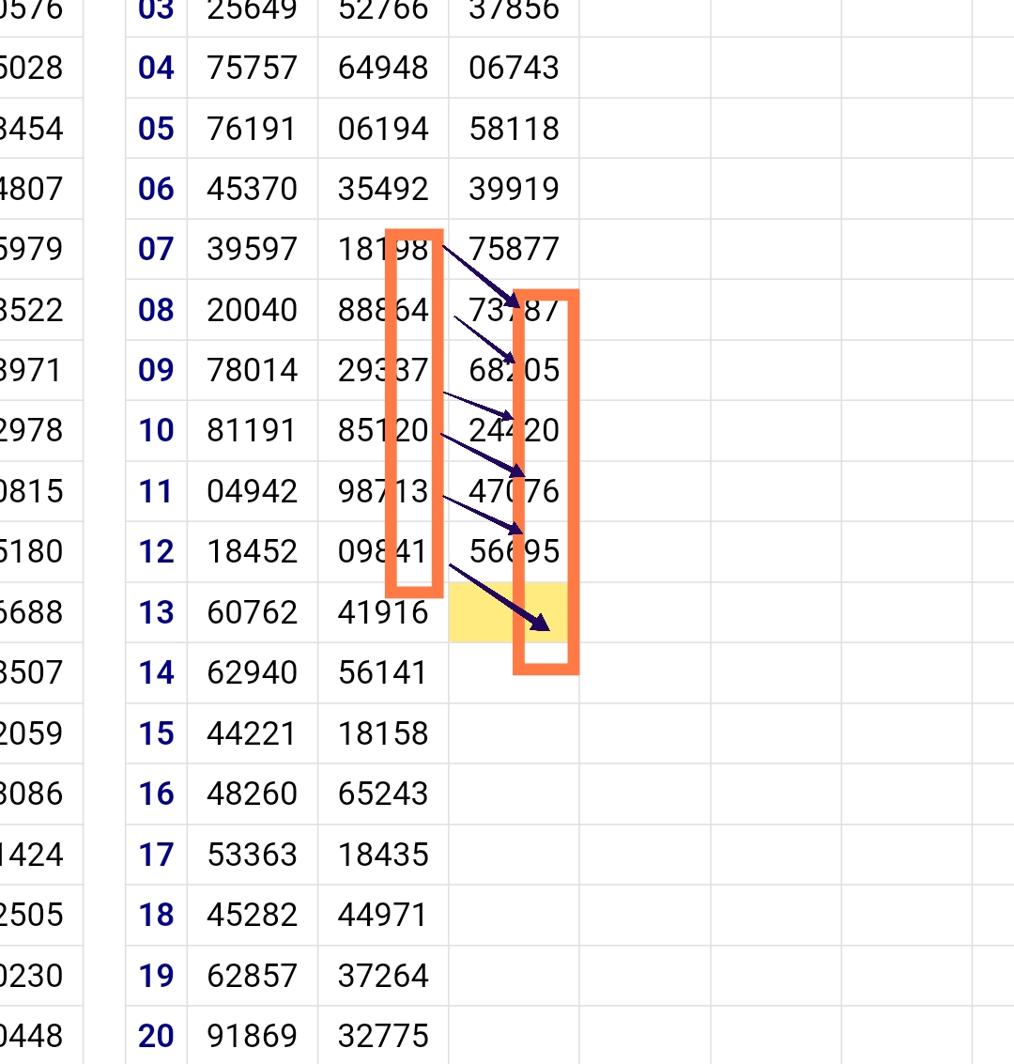Click the cell with value 91869

252,1036
